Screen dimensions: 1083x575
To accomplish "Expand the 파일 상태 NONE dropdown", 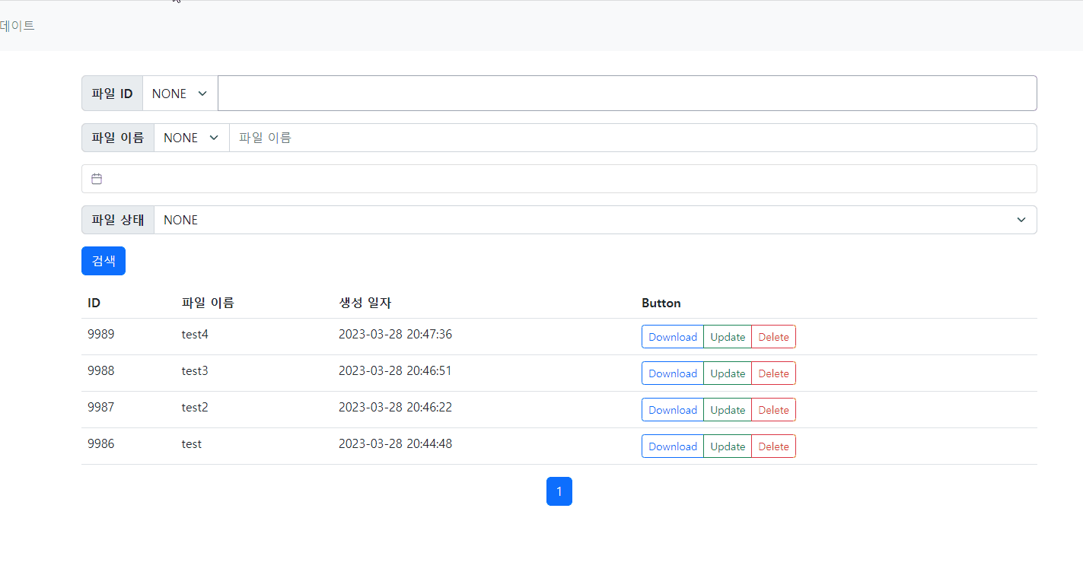I will [595, 220].
